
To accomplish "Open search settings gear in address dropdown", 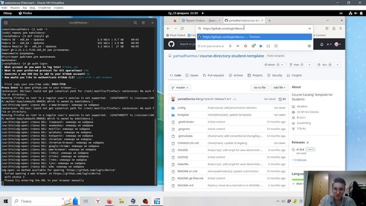I will [x=309, y=46].
